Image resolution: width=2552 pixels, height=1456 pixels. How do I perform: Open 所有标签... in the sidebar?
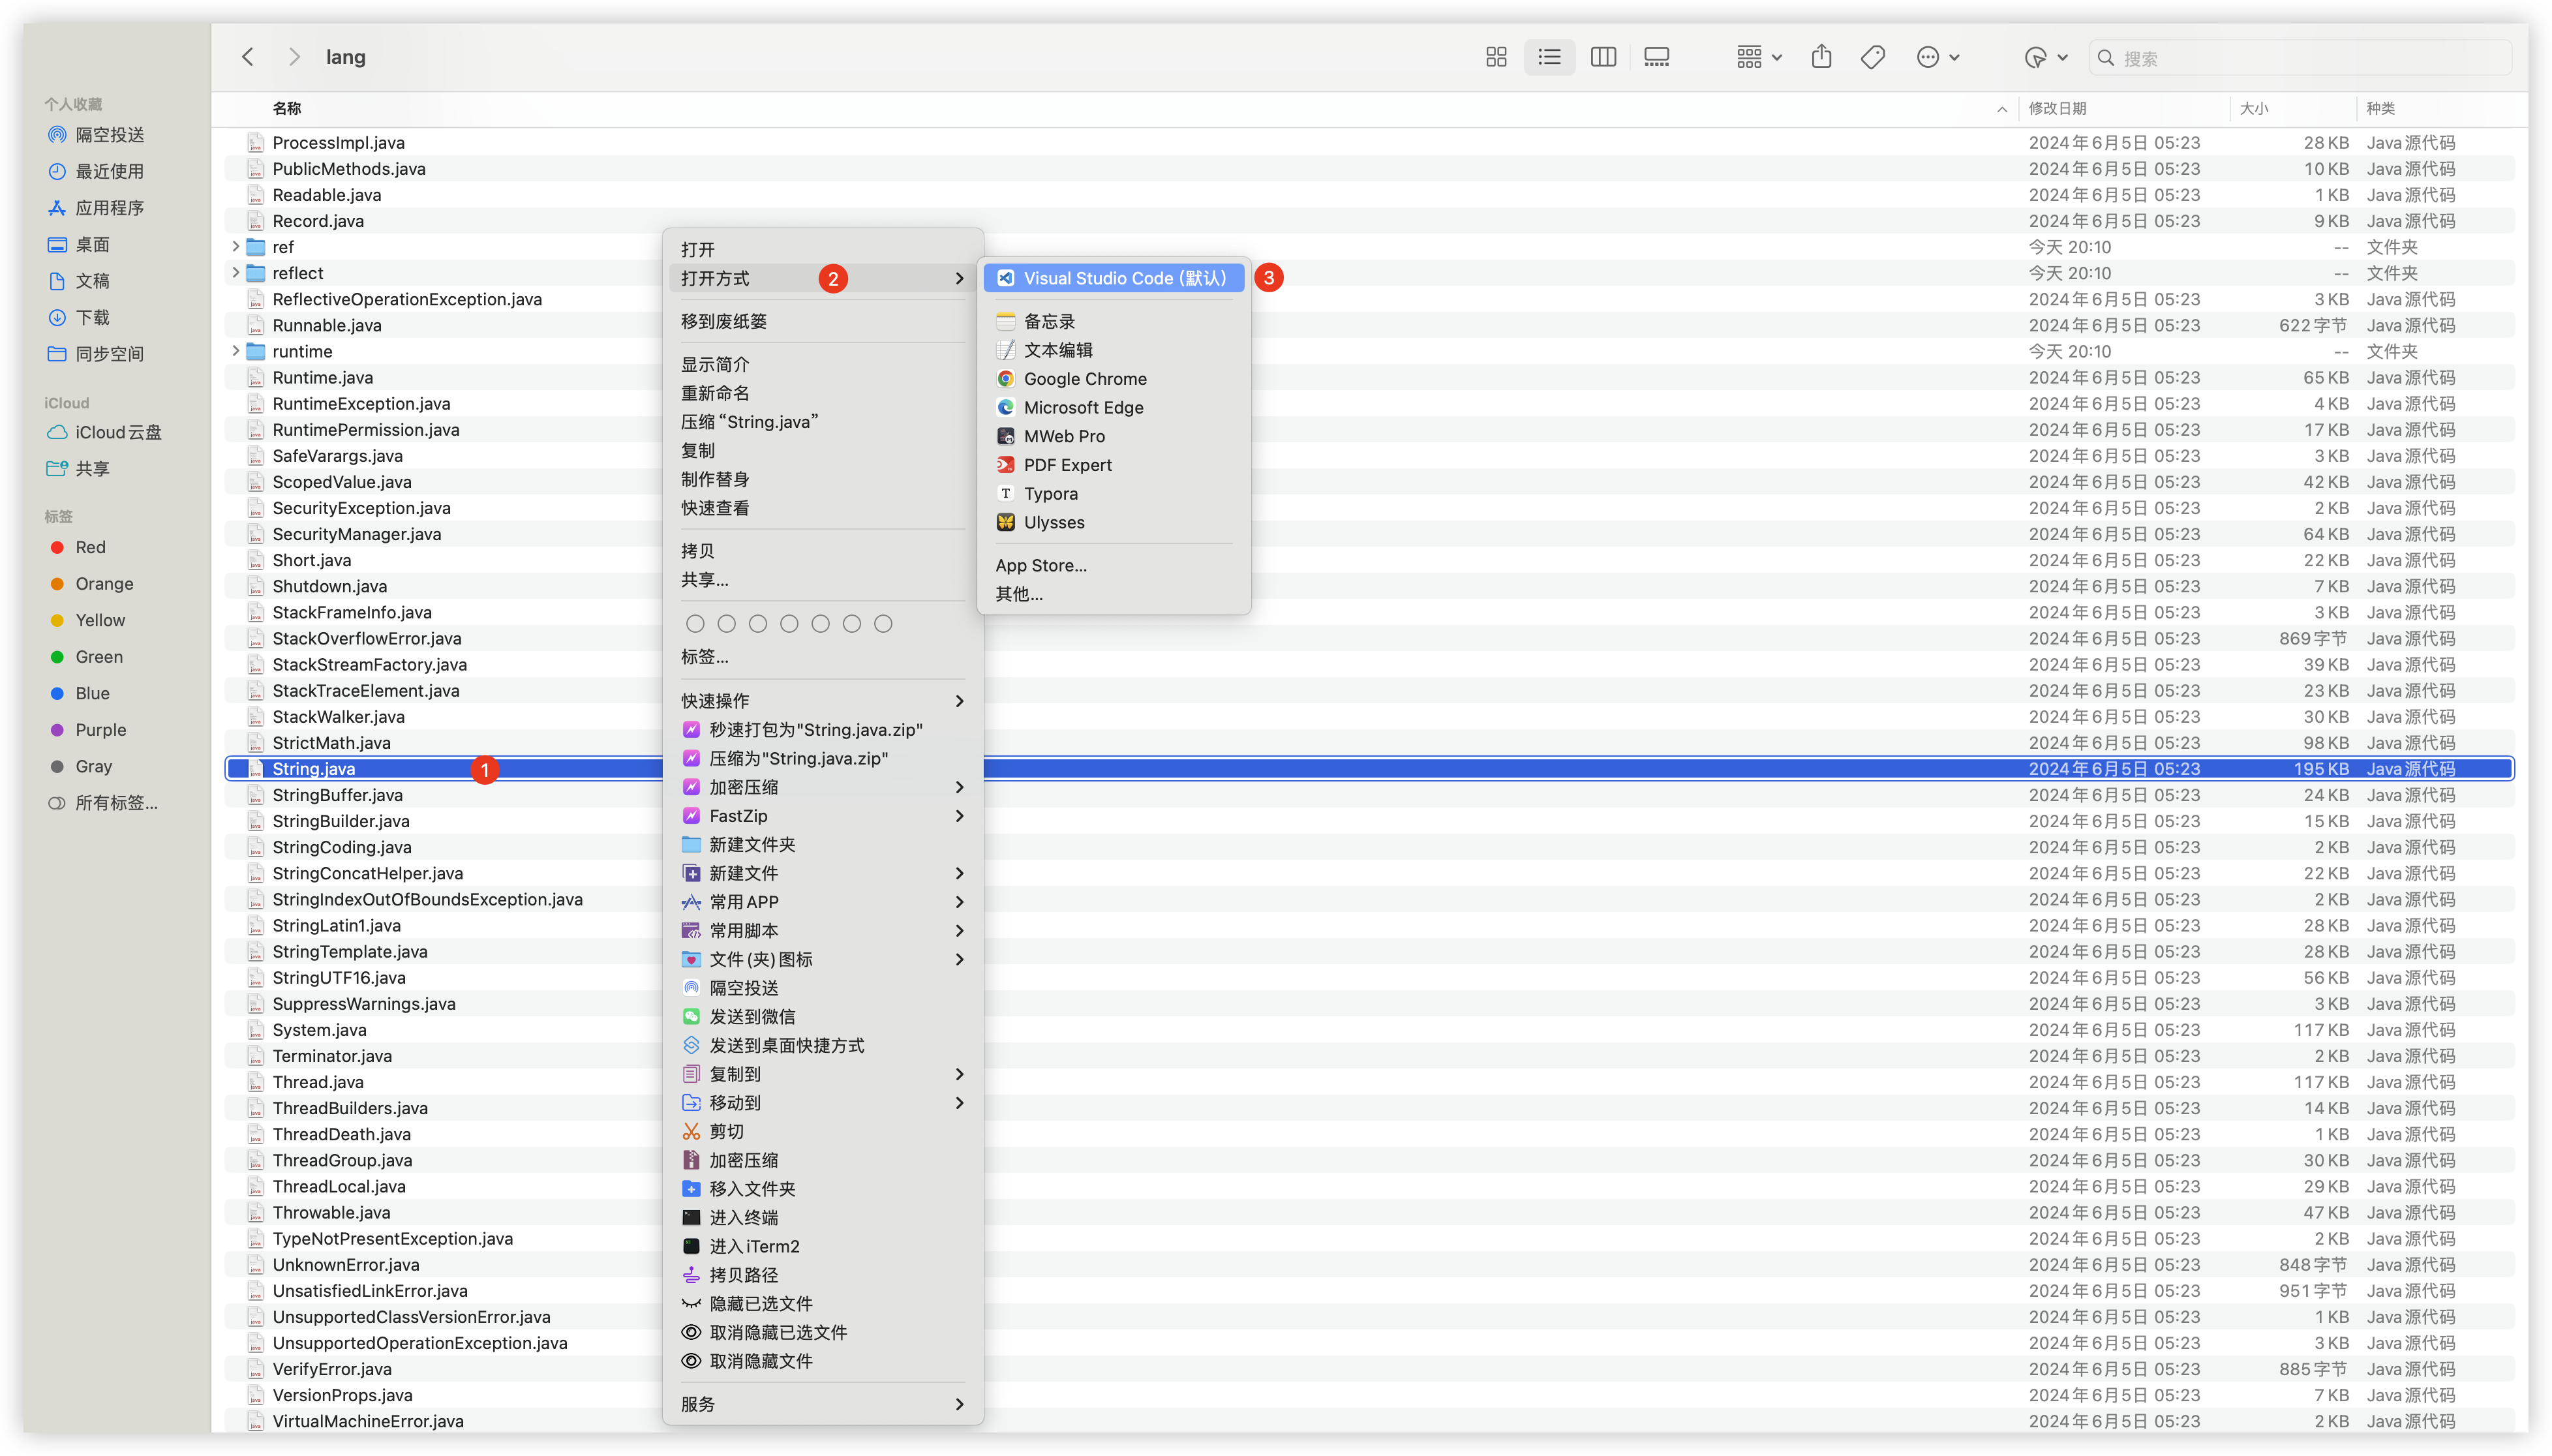coord(116,803)
